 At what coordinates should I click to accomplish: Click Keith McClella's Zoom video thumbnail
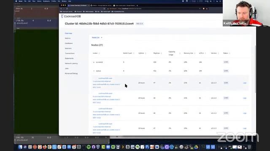coord(246,13)
